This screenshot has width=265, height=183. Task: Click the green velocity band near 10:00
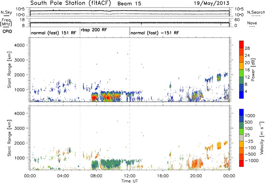tap(111, 163)
